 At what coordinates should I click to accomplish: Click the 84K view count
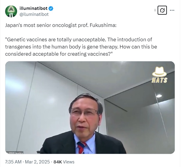58,162
